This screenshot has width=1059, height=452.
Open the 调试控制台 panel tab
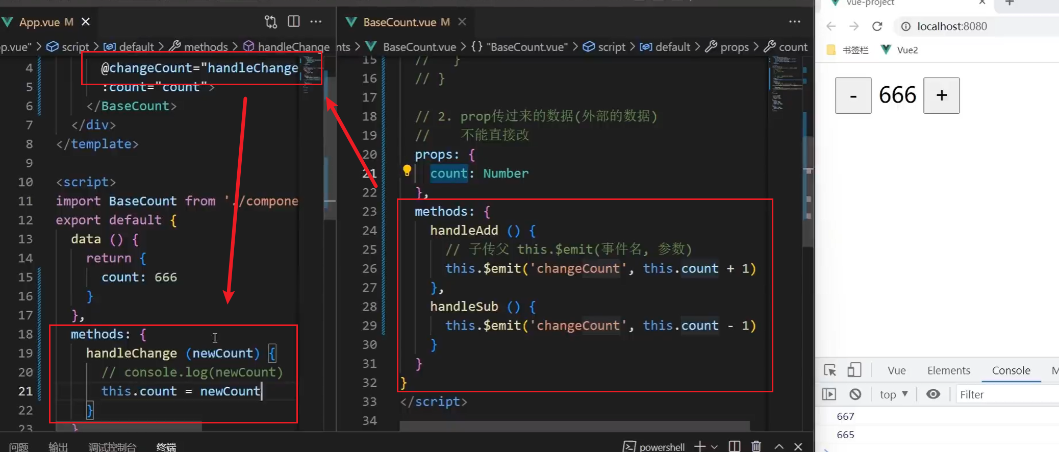click(x=112, y=447)
